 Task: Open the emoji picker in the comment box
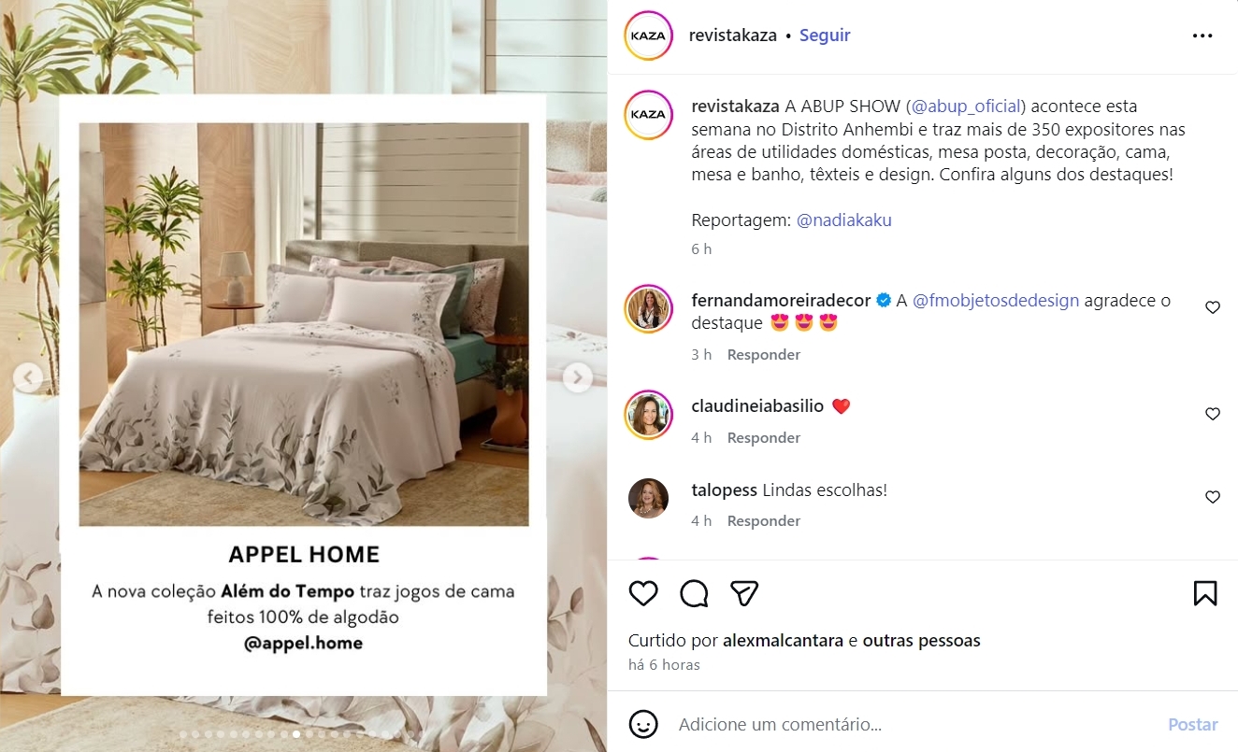(x=642, y=724)
